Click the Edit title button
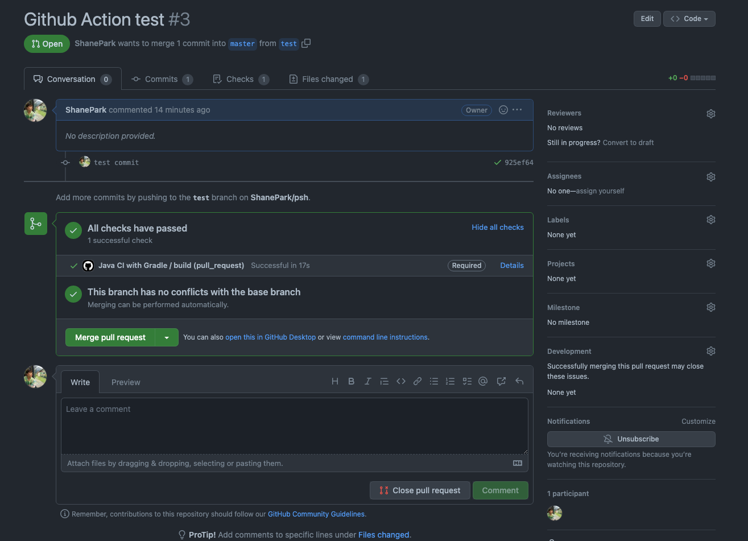This screenshot has height=541, width=748. tap(647, 19)
